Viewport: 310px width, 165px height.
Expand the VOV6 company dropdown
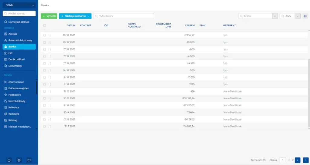[x=19, y=5]
